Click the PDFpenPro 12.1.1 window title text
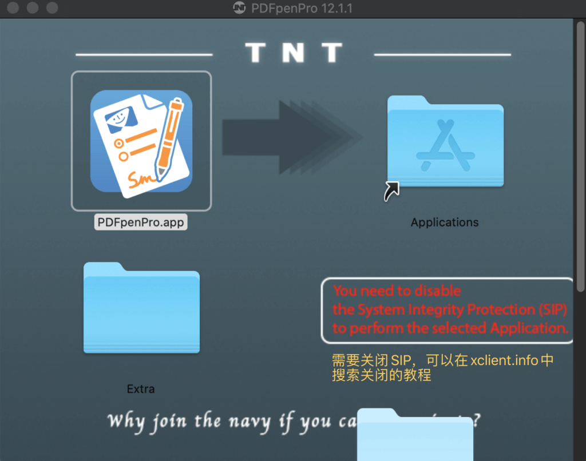The image size is (586, 461). point(302,8)
